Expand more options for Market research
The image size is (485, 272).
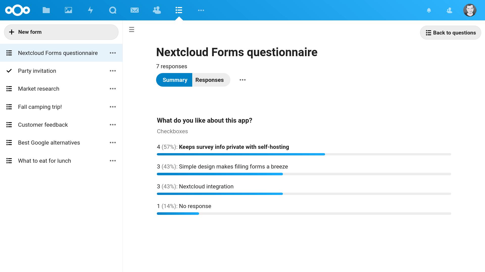tap(113, 89)
